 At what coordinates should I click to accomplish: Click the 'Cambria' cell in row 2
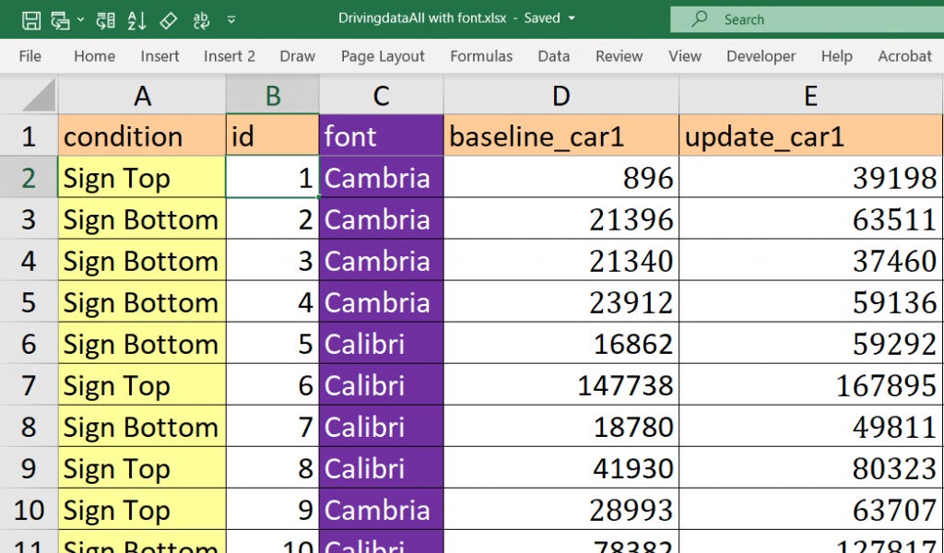tap(381, 178)
